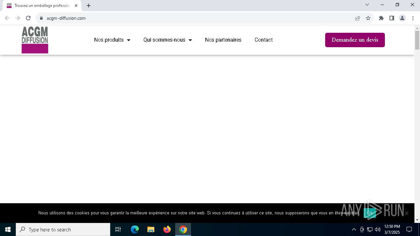This screenshot has height=236, width=420.
Task: Open File Explorer from the taskbar
Action: [x=151, y=229]
